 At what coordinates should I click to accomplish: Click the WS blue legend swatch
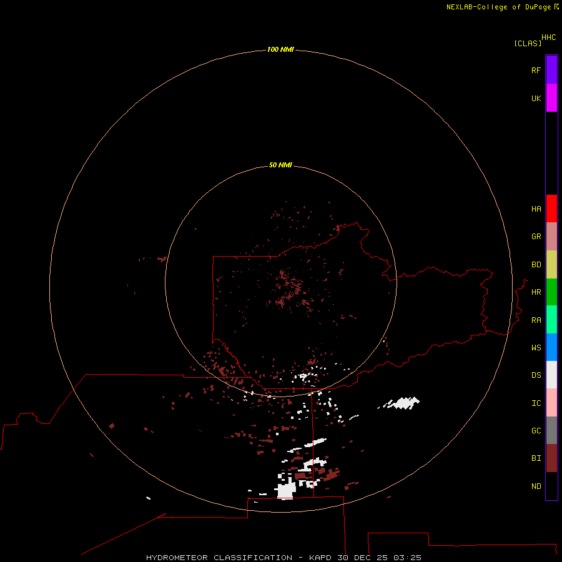tap(551, 347)
